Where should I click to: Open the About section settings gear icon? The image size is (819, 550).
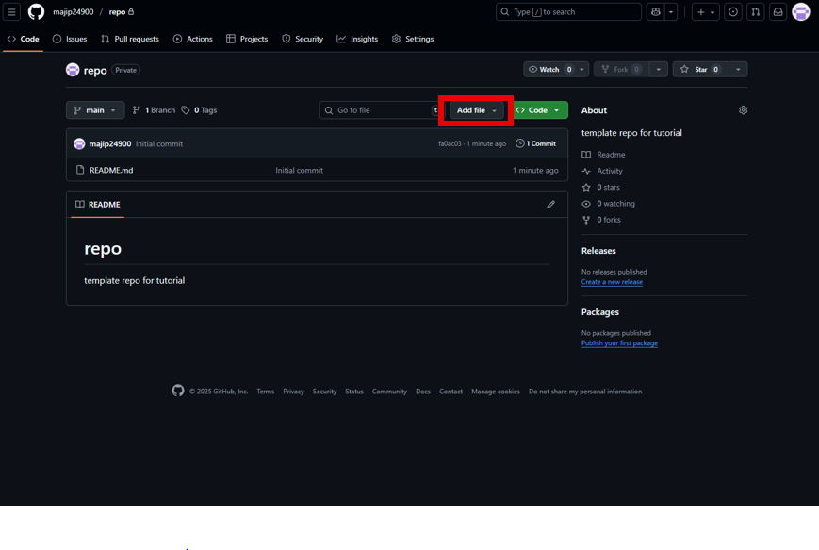click(743, 109)
